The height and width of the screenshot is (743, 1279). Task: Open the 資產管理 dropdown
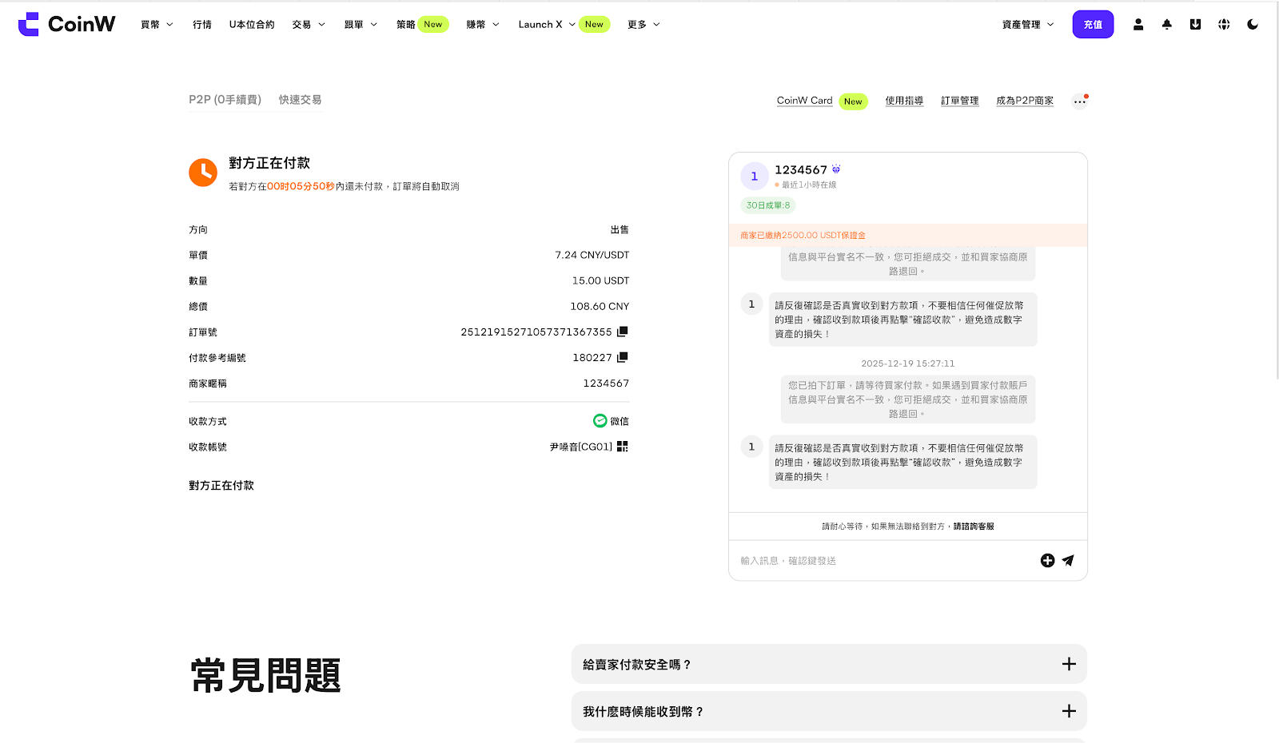pyautogui.click(x=1028, y=25)
